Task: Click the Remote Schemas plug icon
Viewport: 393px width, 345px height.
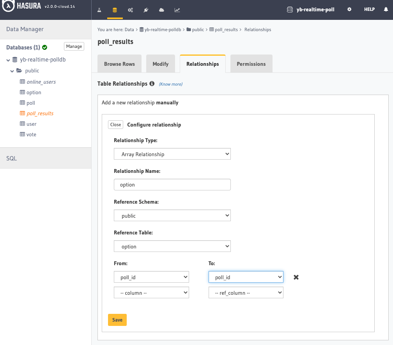Action: (x=146, y=9)
